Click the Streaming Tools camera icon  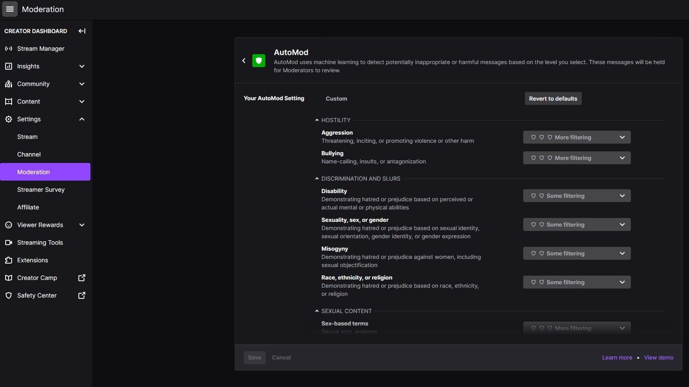pos(8,243)
